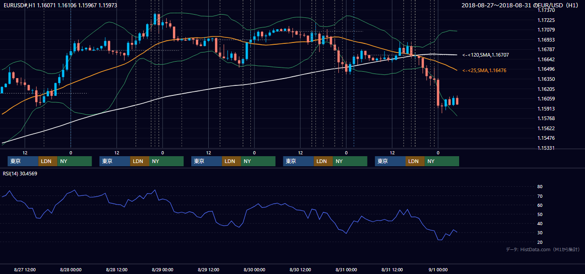Click the NY session block nearest 9/1 00:00
Viewport: 585px width, 274px height.
(x=441, y=161)
